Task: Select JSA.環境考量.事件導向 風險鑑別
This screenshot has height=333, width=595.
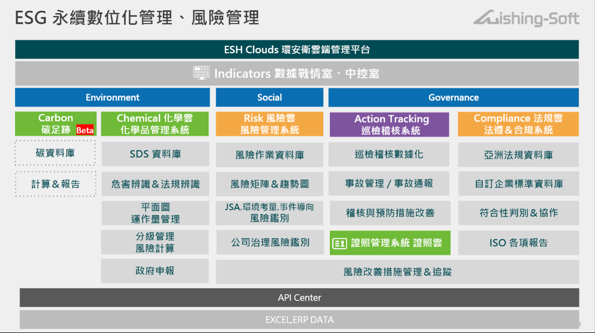Action: pyautogui.click(x=269, y=213)
